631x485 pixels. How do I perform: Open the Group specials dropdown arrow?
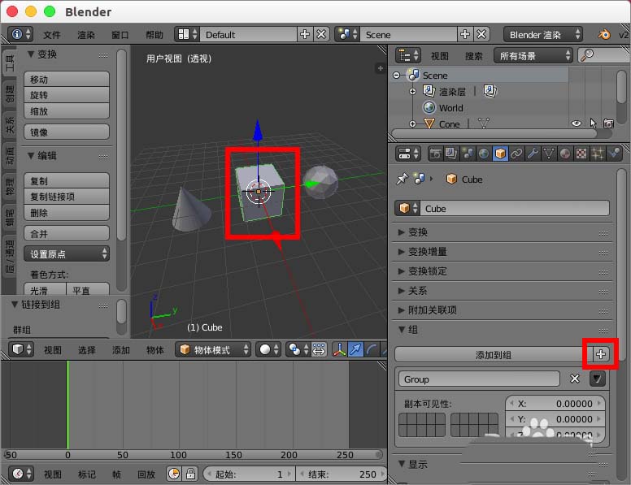point(597,379)
